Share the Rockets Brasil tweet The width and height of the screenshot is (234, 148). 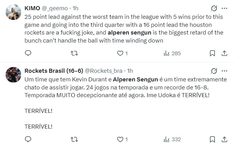(224, 139)
